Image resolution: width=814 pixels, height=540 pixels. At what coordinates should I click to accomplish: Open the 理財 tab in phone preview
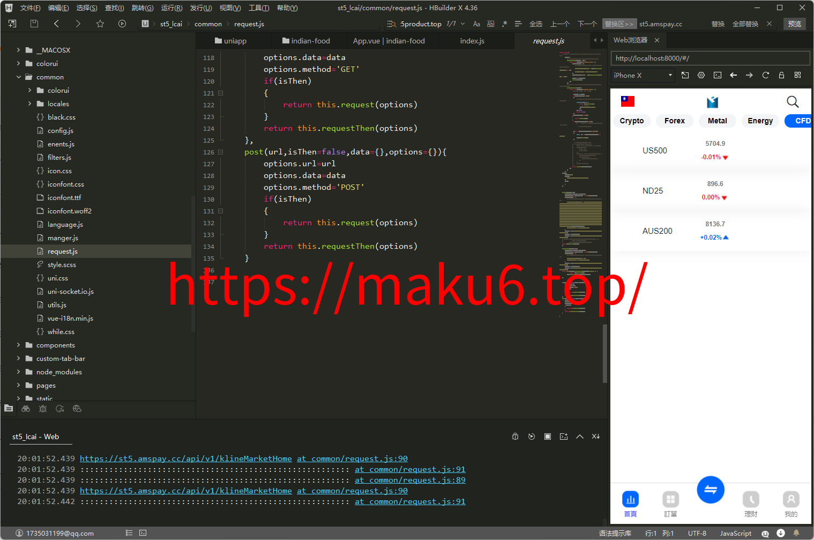(x=751, y=504)
